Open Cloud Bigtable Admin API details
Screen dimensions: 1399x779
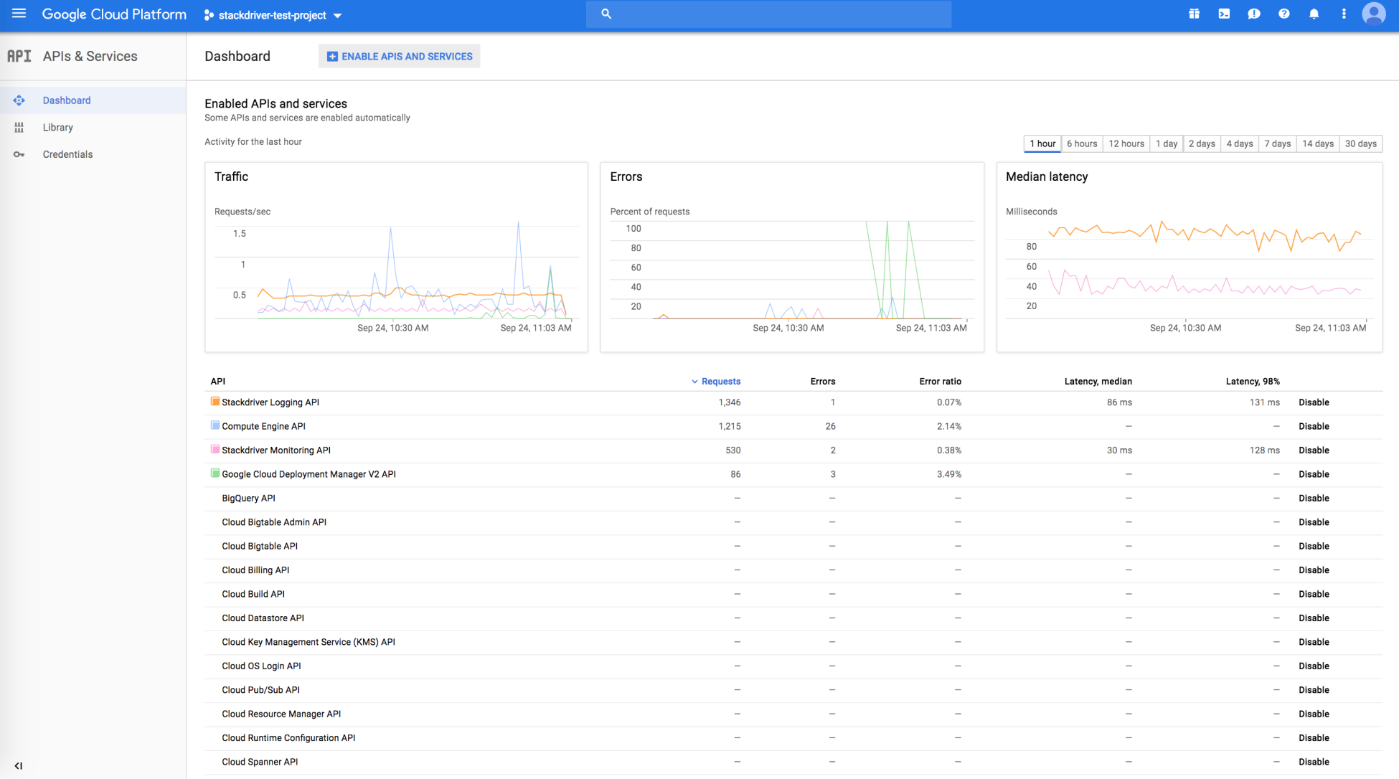[x=274, y=522]
